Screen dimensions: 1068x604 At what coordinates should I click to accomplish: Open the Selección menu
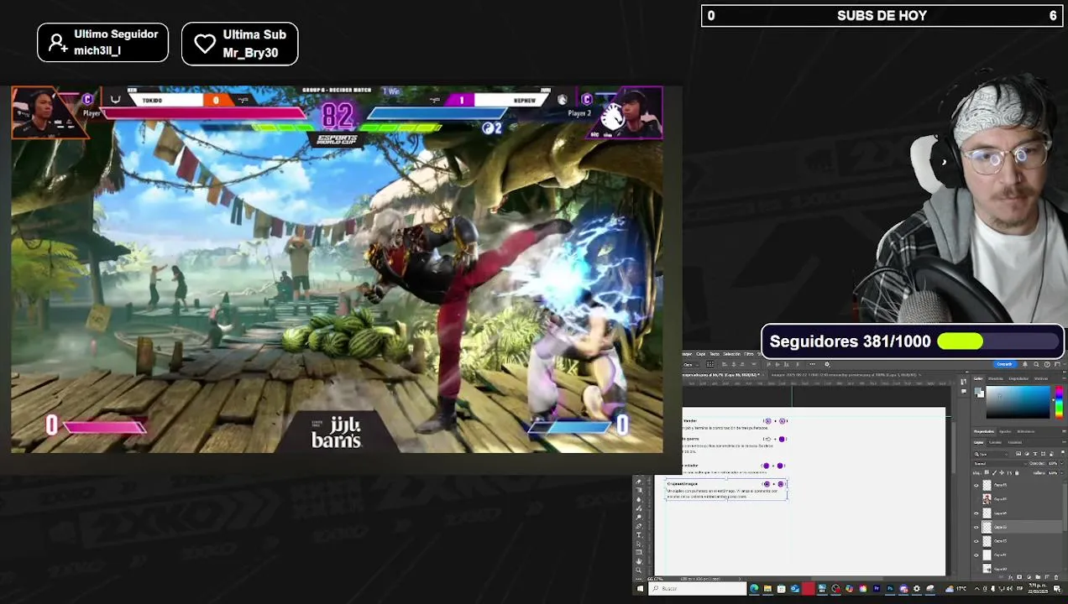pos(731,354)
